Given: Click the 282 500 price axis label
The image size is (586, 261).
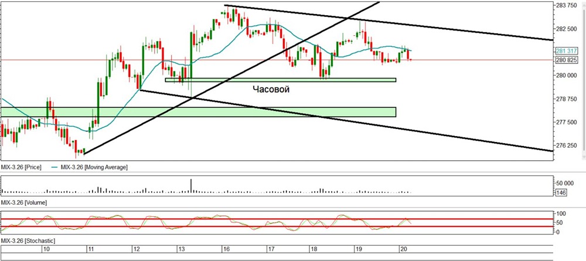Looking at the screenshot, I should point(567,29).
